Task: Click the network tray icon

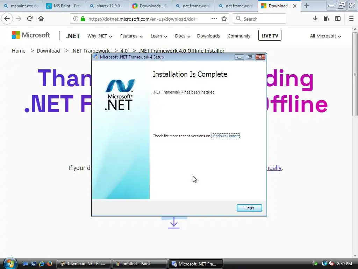Action: pos(324,264)
